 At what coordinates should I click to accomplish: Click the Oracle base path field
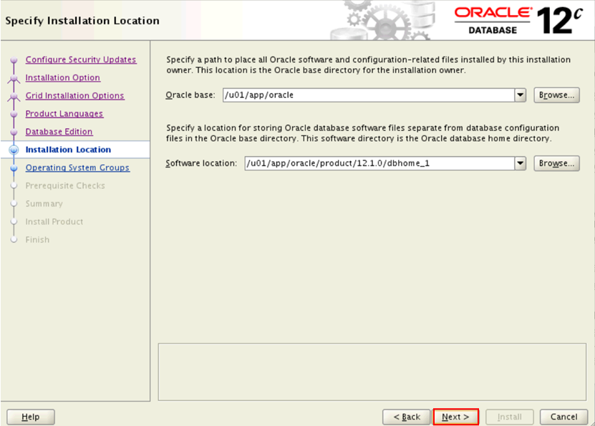[369, 95]
